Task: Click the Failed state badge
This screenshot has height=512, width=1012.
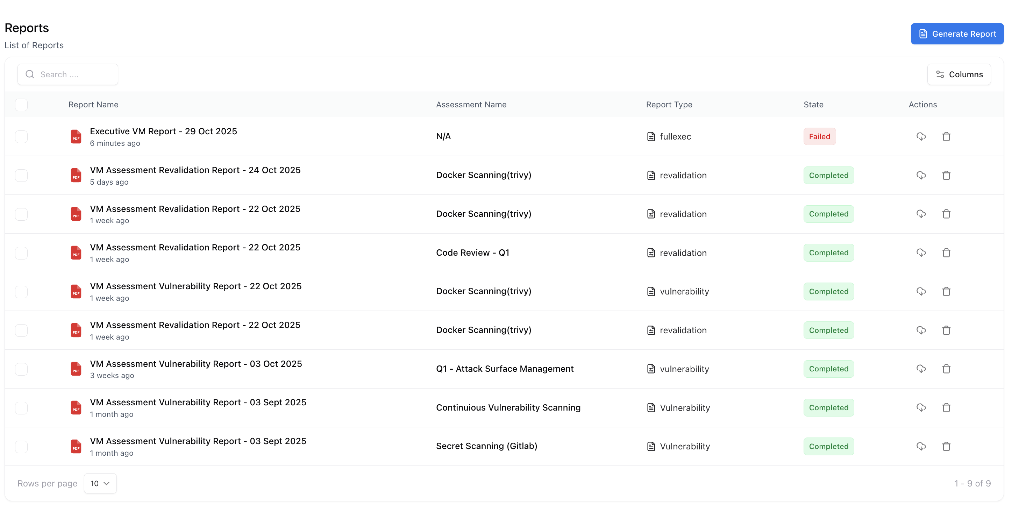Action: 820,136
